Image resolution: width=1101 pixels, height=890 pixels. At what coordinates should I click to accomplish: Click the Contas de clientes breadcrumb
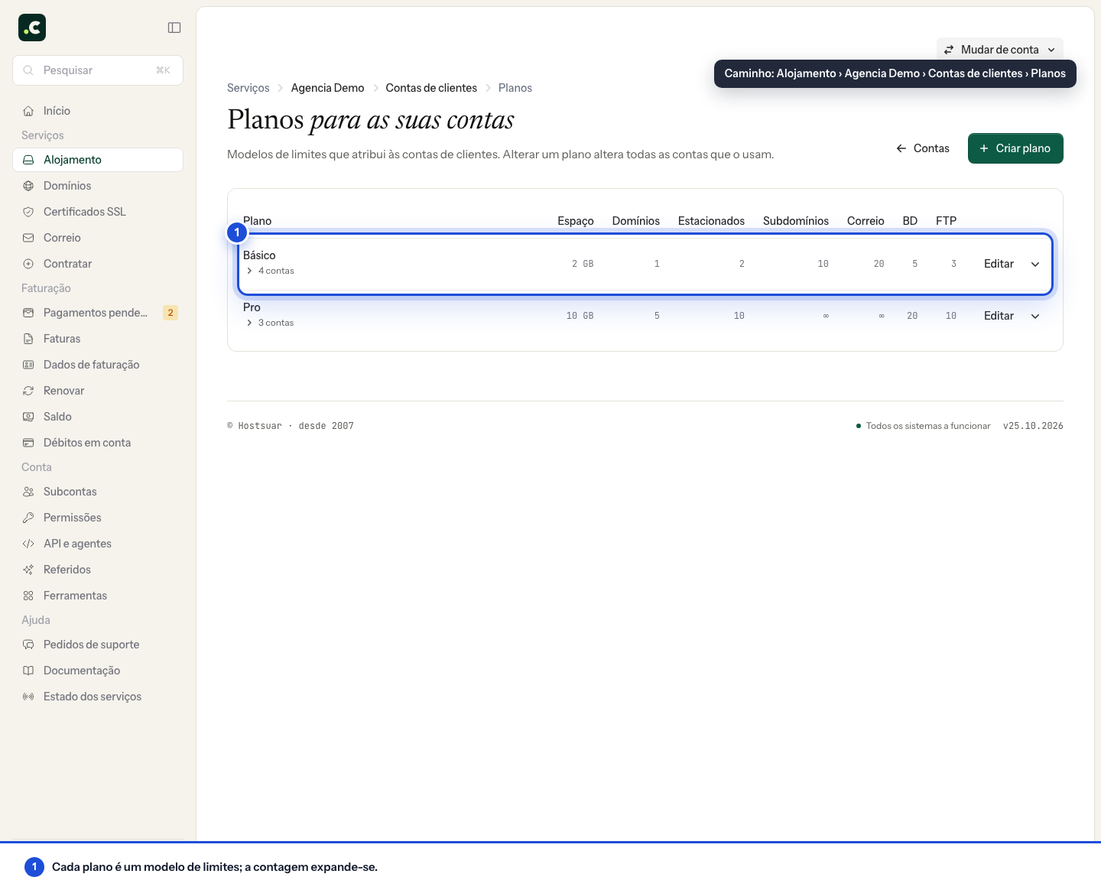click(x=431, y=88)
